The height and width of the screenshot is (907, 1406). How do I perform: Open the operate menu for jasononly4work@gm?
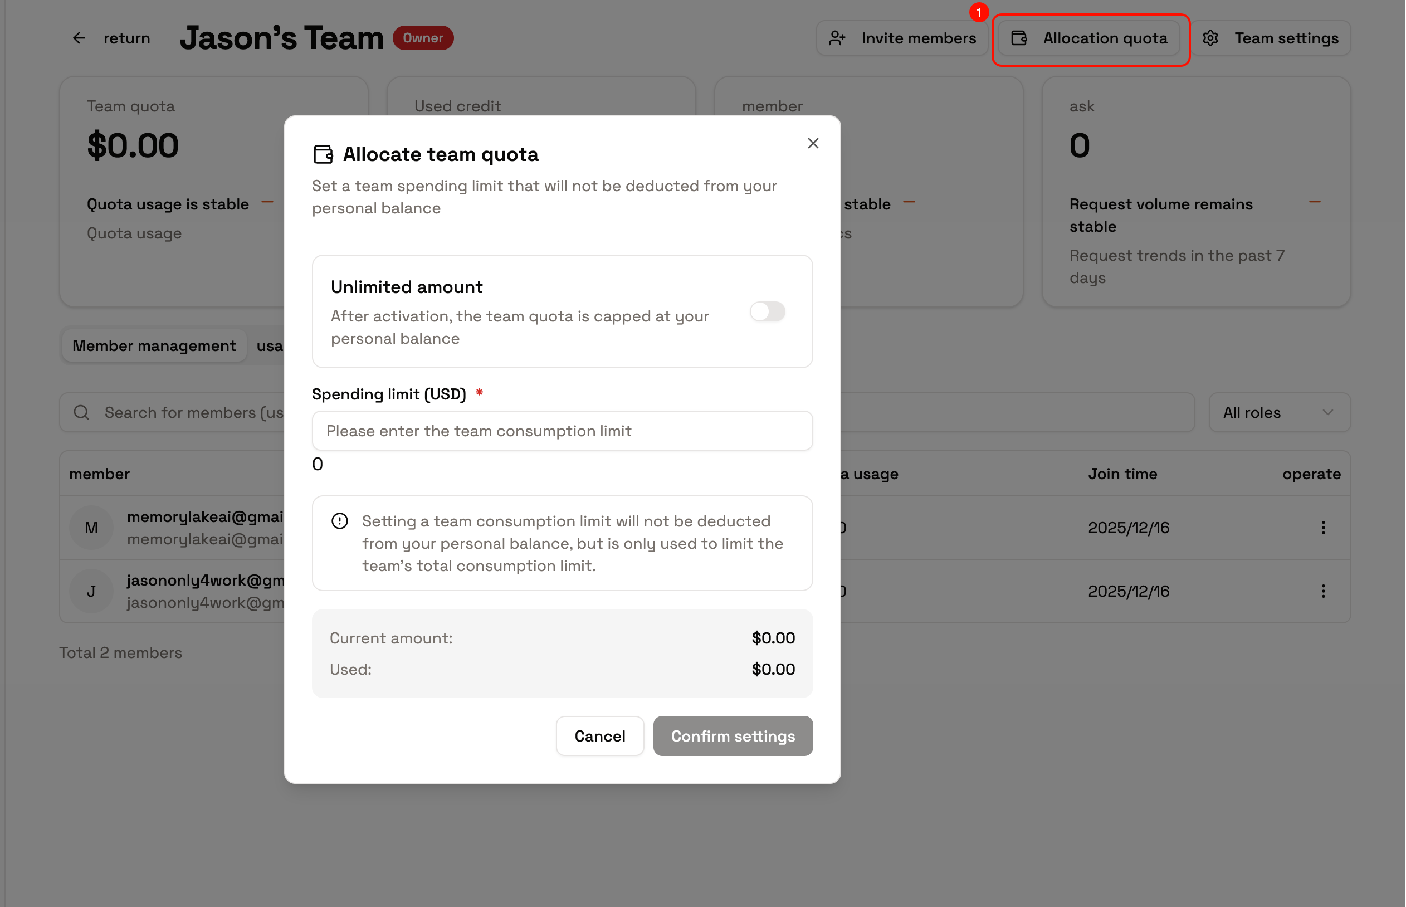[x=1324, y=591]
